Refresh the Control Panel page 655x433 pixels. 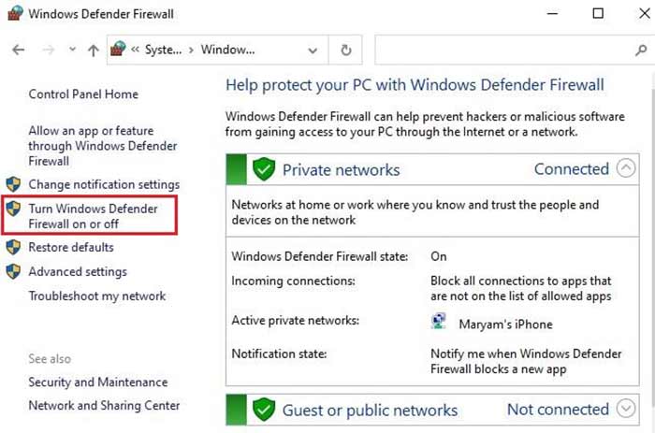coord(345,51)
